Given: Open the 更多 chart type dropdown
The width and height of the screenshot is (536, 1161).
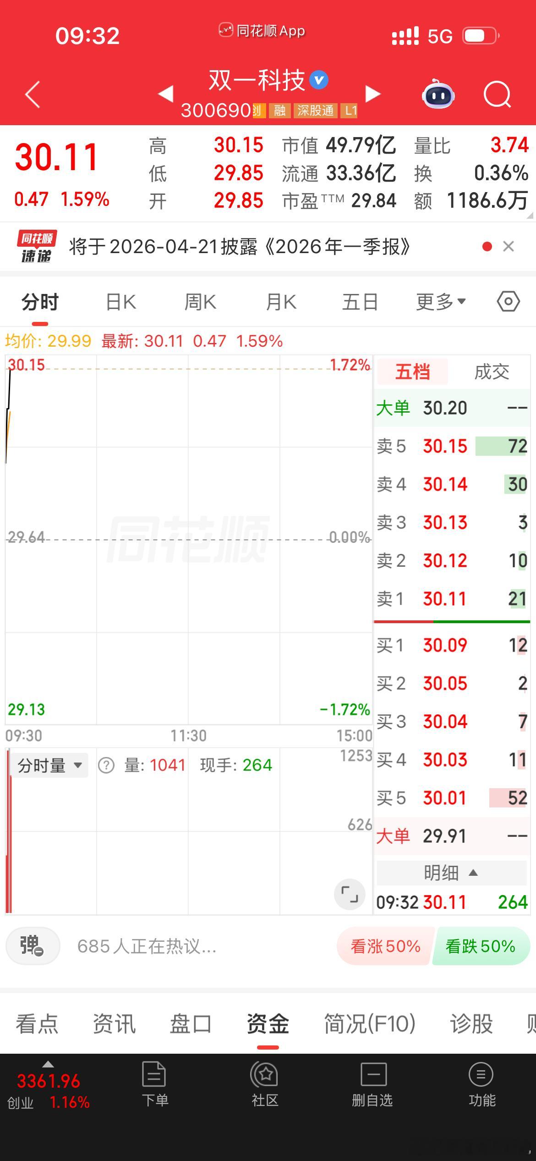Looking at the screenshot, I should pos(441,301).
